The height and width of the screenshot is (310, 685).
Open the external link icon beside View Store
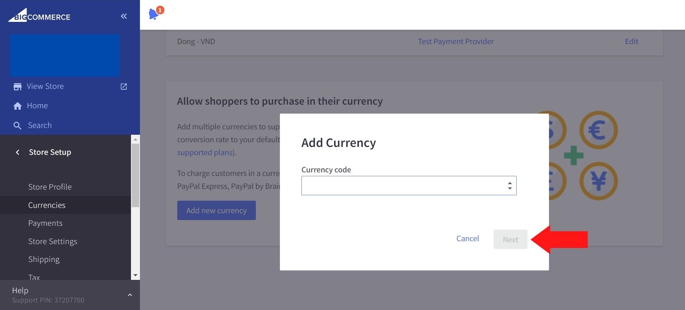point(124,87)
